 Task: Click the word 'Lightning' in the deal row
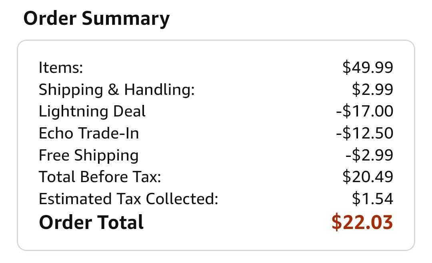[x=73, y=111]
